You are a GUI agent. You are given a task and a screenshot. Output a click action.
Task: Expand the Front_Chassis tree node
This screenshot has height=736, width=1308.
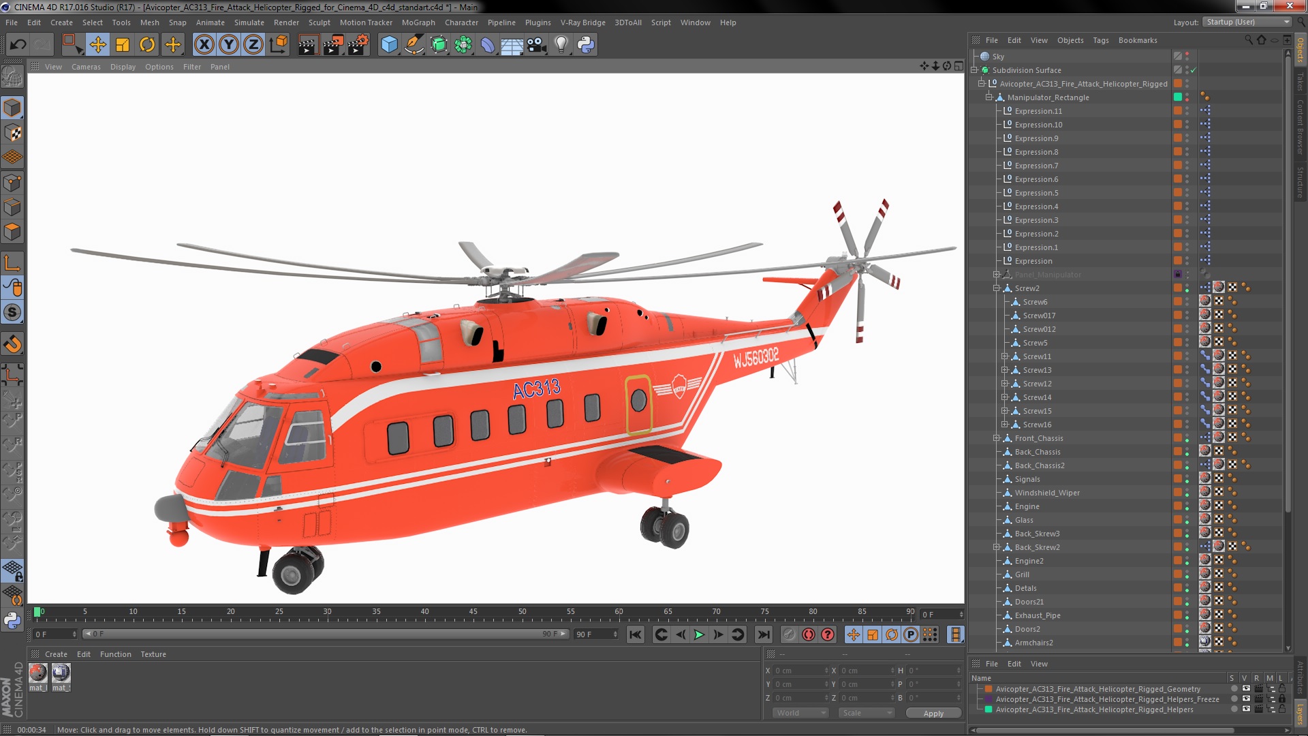click(996, 438)
